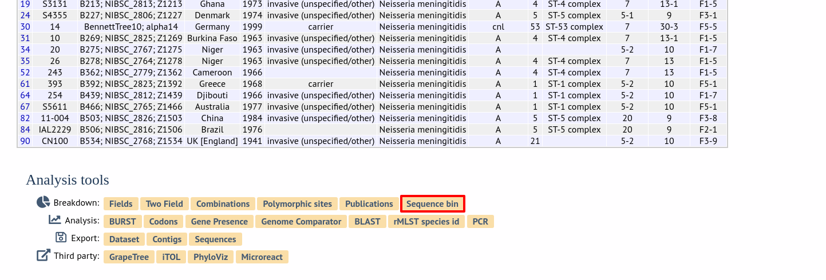
Task: Open the Genome Comparator tool
Action: 301,222
